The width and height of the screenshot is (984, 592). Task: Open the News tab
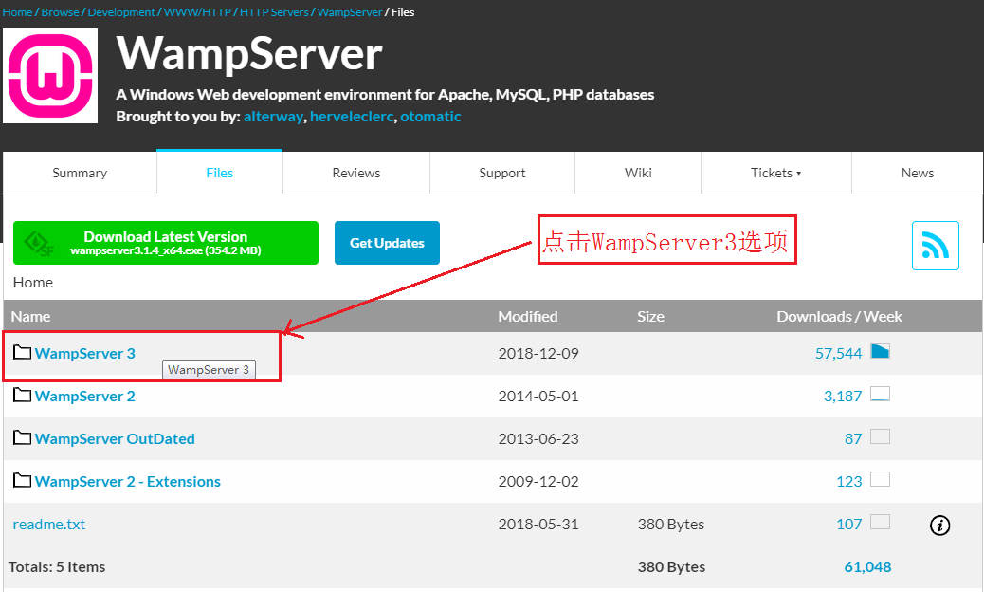click(917, 173)
